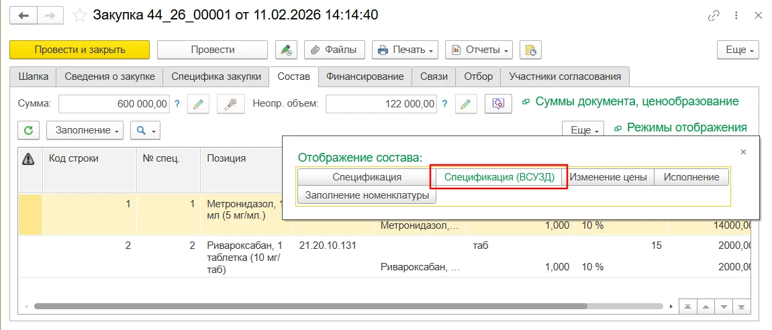Click the Неопр. объем input field
Viewport: 772px width, 330px height.
381,104
